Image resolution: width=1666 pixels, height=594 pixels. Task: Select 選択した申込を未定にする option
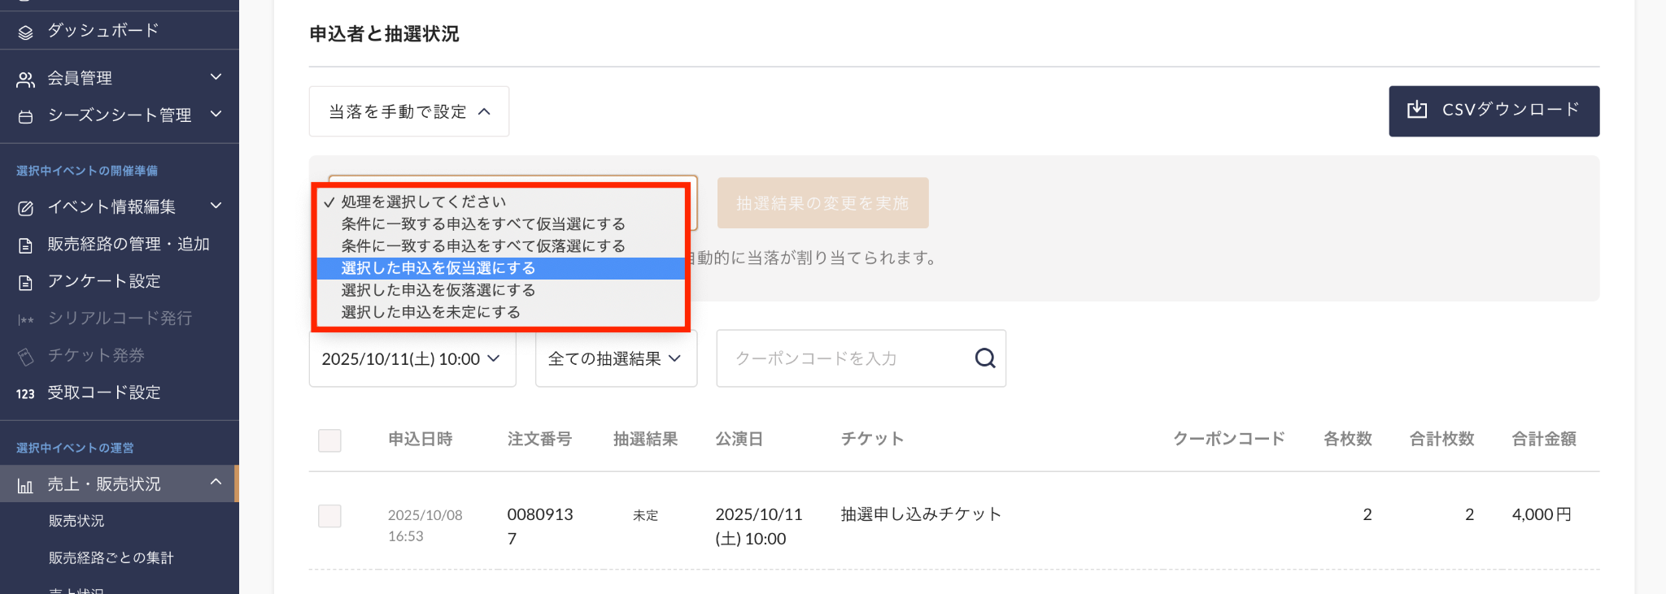tap(430, 312)
